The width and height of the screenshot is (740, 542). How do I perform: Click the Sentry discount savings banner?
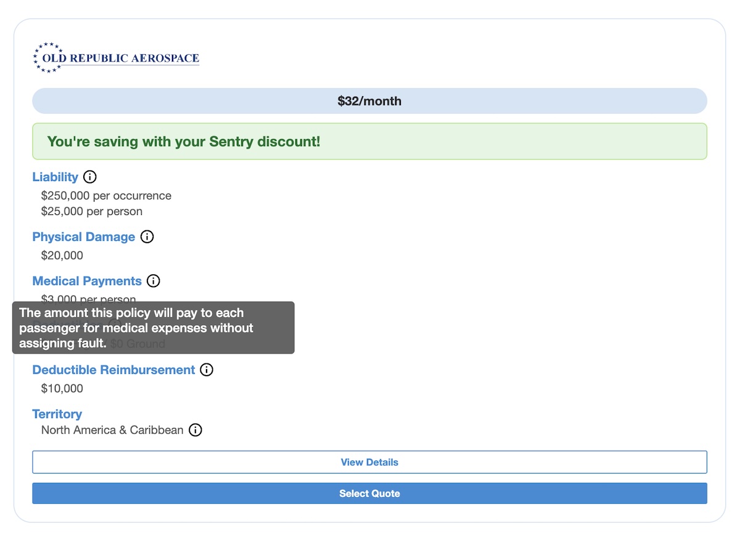[x=369, y=142]
